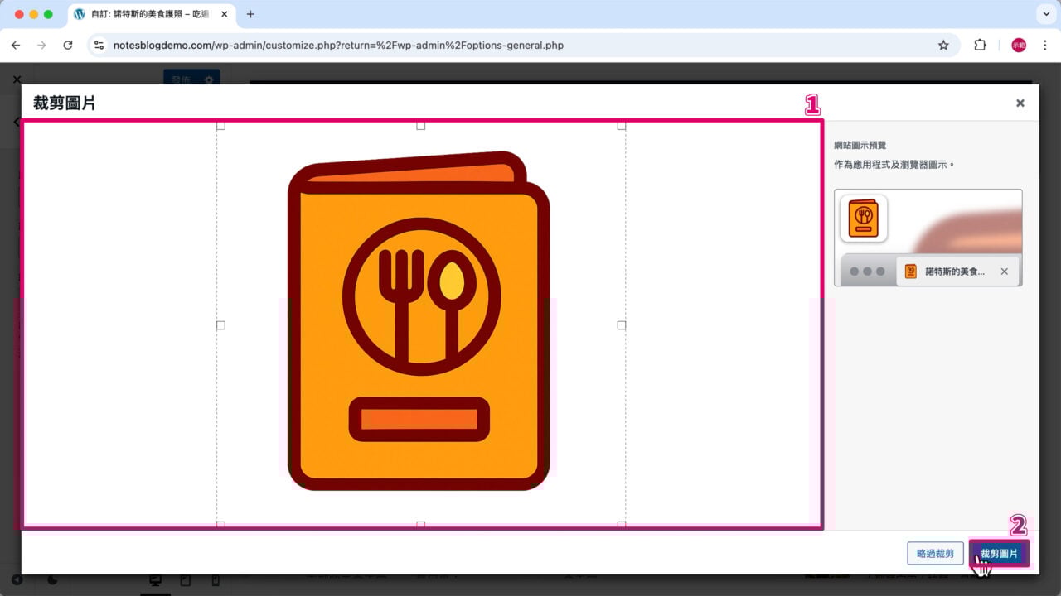Click the left-middle crop selection handle

[220, 325]
